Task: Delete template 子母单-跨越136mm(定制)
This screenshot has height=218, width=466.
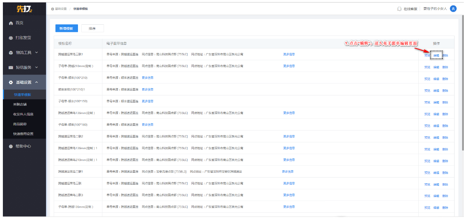Action: [445, 208]
